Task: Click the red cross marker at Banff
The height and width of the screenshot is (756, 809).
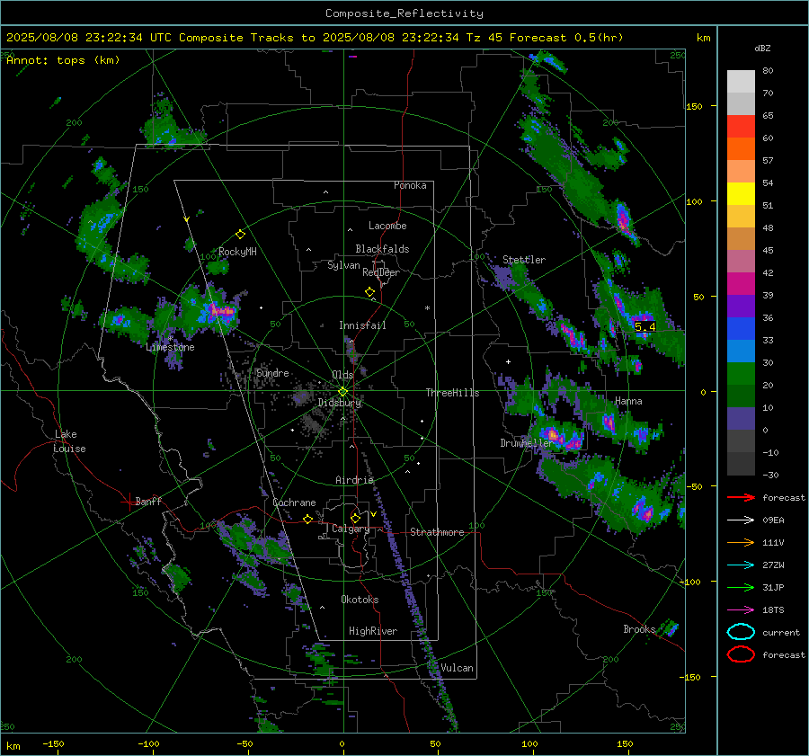Action: coord(128,502)
